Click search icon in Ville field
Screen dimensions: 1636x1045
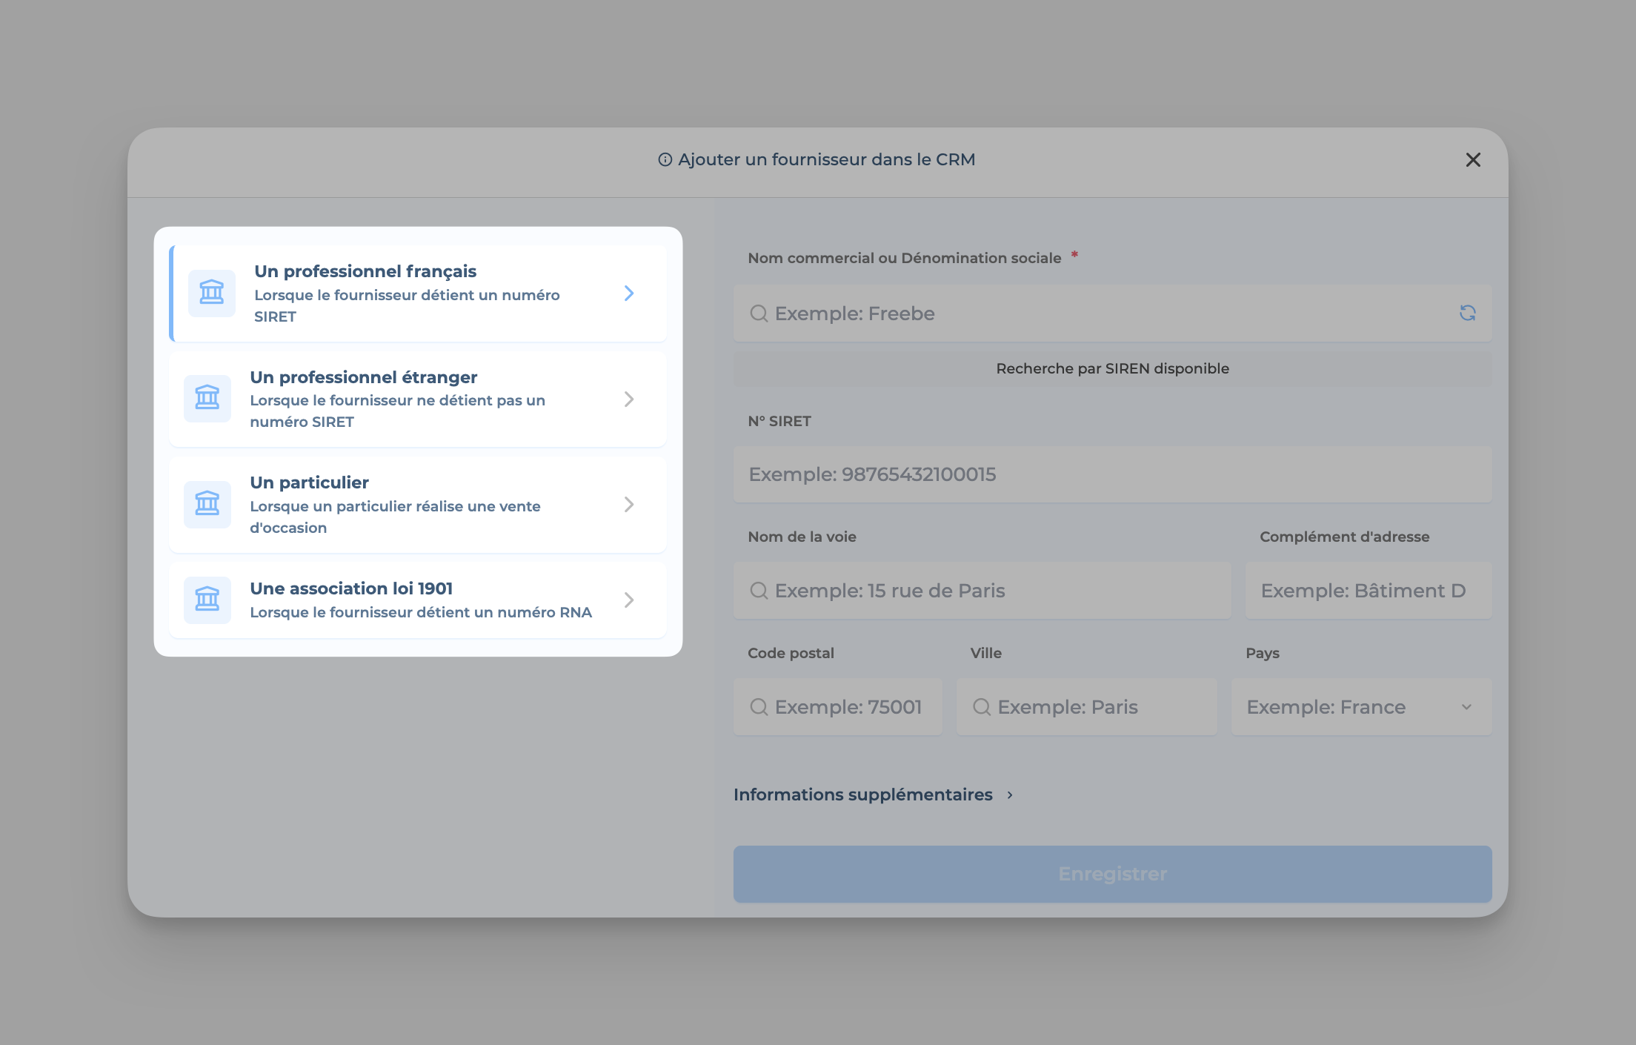tap(982, 707)
